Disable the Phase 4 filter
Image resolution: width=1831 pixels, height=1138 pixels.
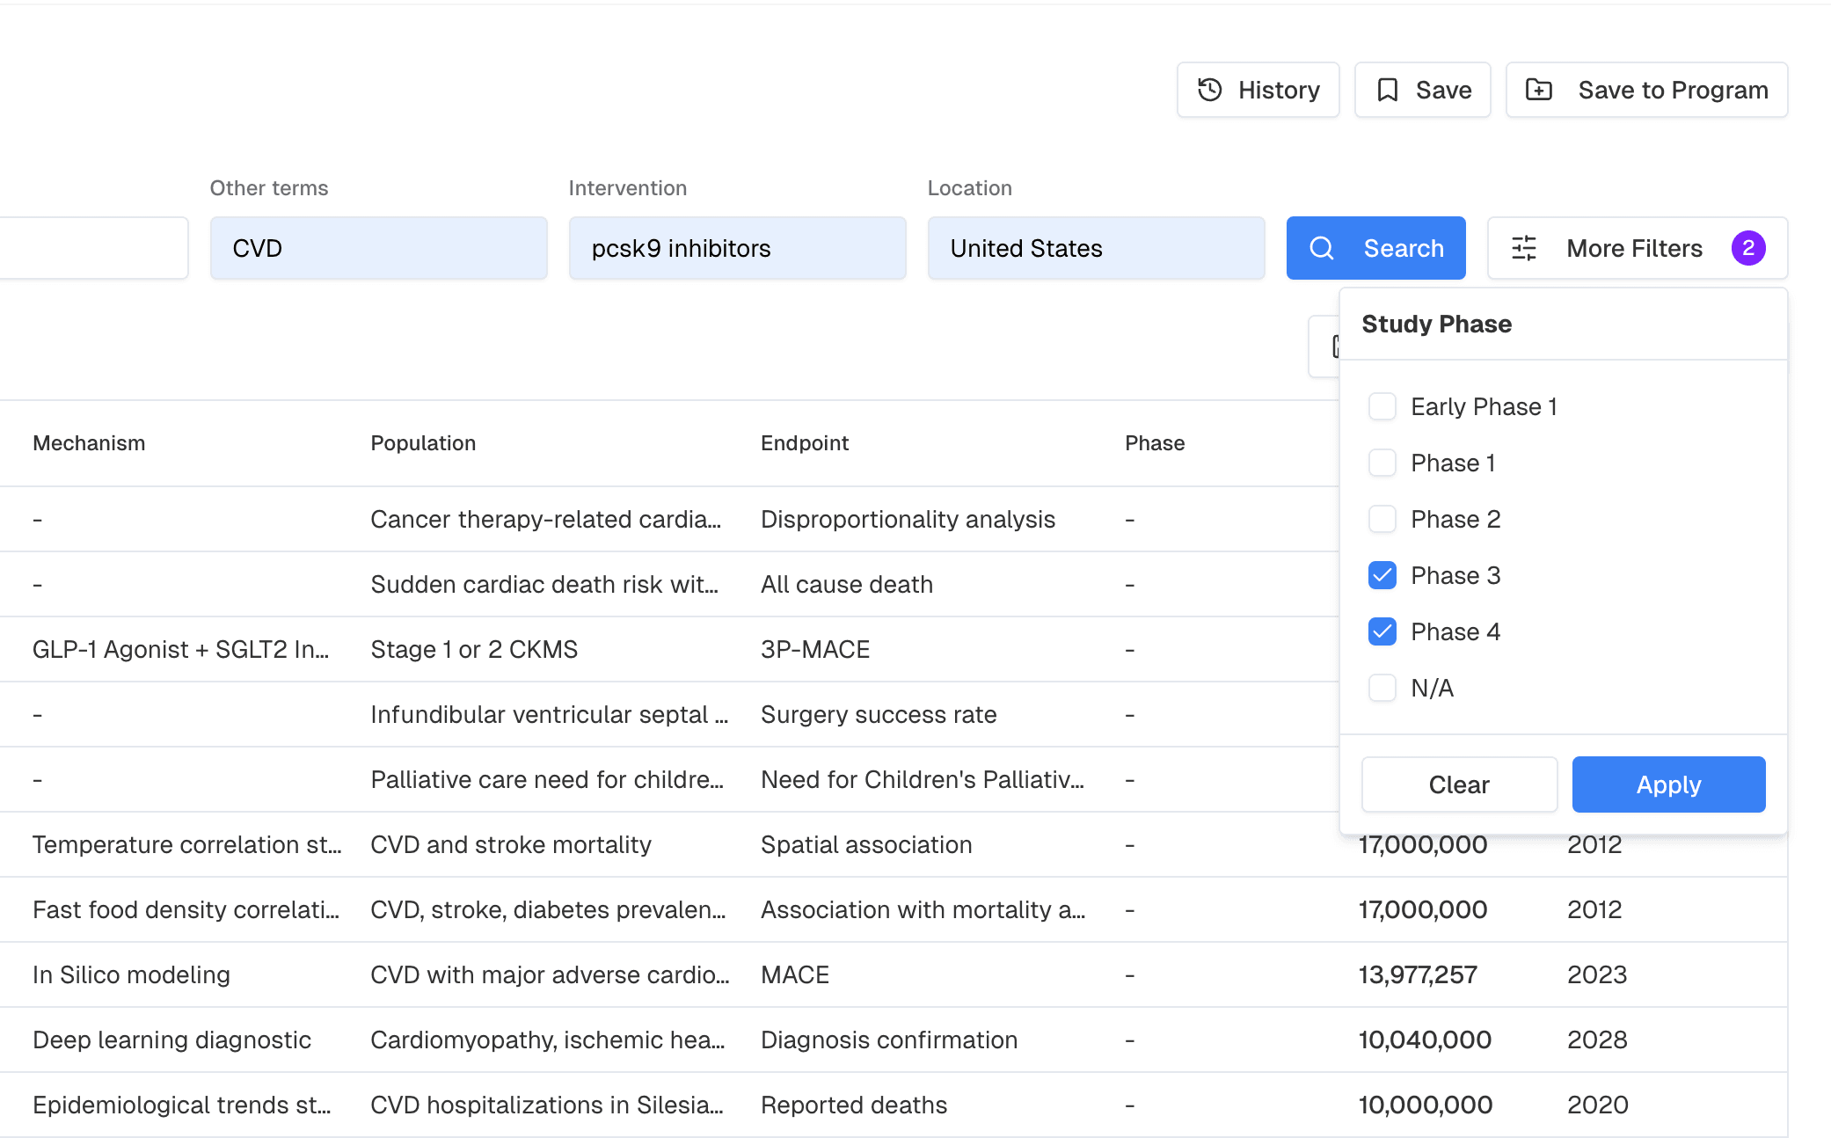click(1382, 631)
